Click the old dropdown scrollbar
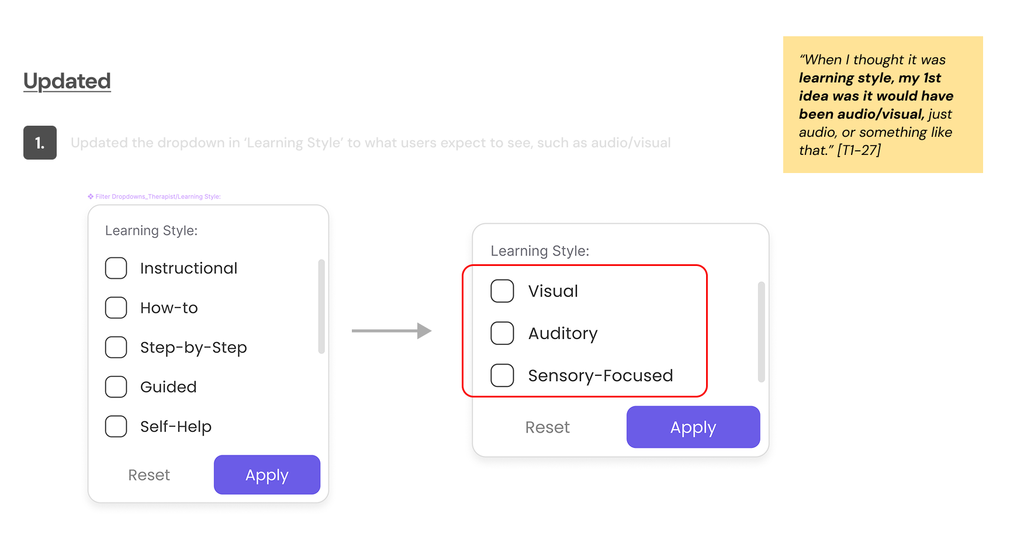The width and height of the screenshot is (1017, 546). pos(321,306)
